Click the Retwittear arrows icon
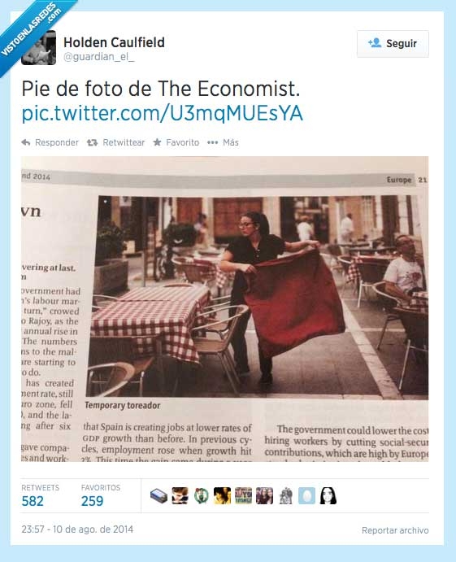This screenshot has width=456, height=562. [x=92, y=142]
